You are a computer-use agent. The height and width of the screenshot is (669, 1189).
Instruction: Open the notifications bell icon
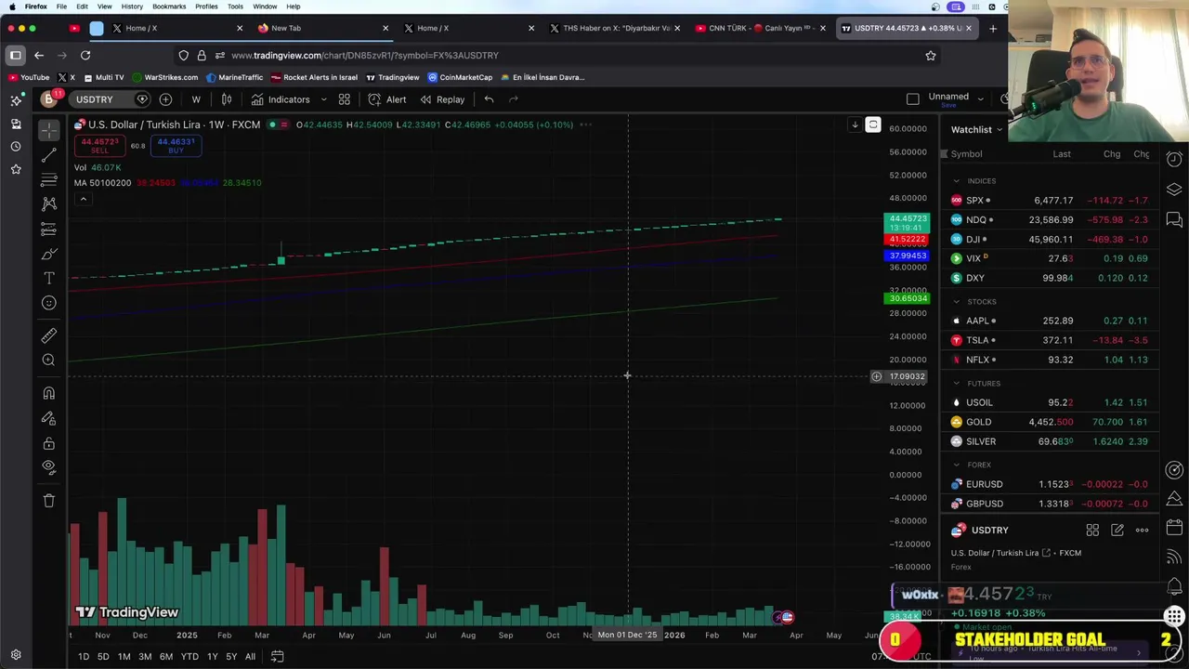click(1174, 586)
